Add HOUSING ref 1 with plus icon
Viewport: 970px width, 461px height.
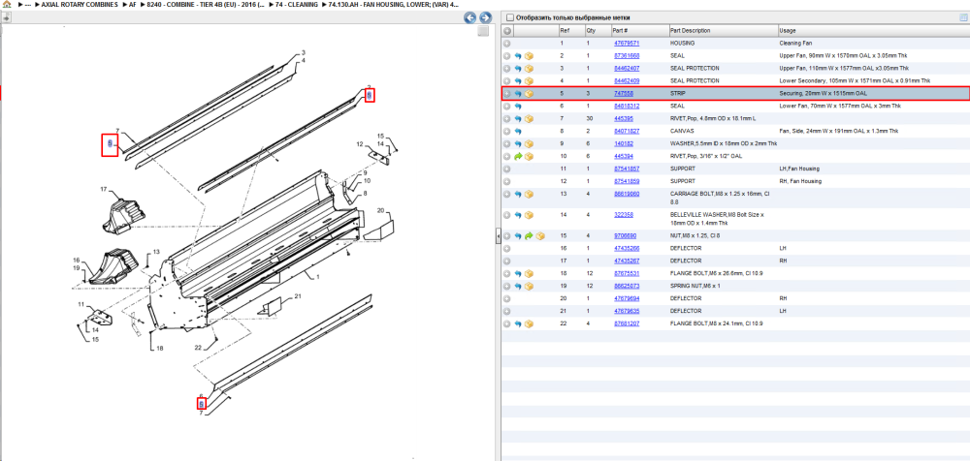point(506,44)
